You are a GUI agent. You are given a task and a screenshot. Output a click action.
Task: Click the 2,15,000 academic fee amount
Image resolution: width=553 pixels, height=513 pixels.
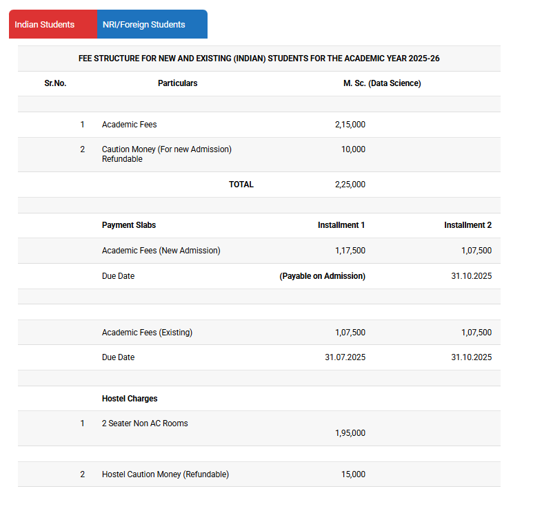click(x=350, y=125)
